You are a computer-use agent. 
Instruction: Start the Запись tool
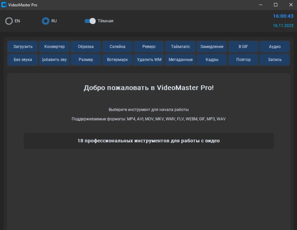tap(275, 60)
